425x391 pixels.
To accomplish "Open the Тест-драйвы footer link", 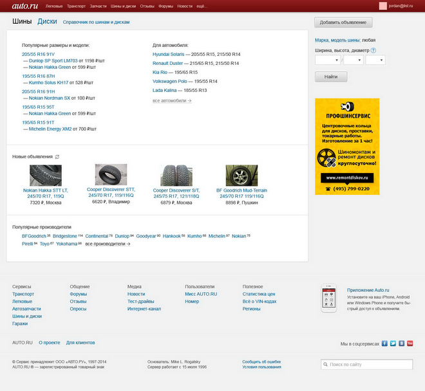I will click(x=140, y=302).
